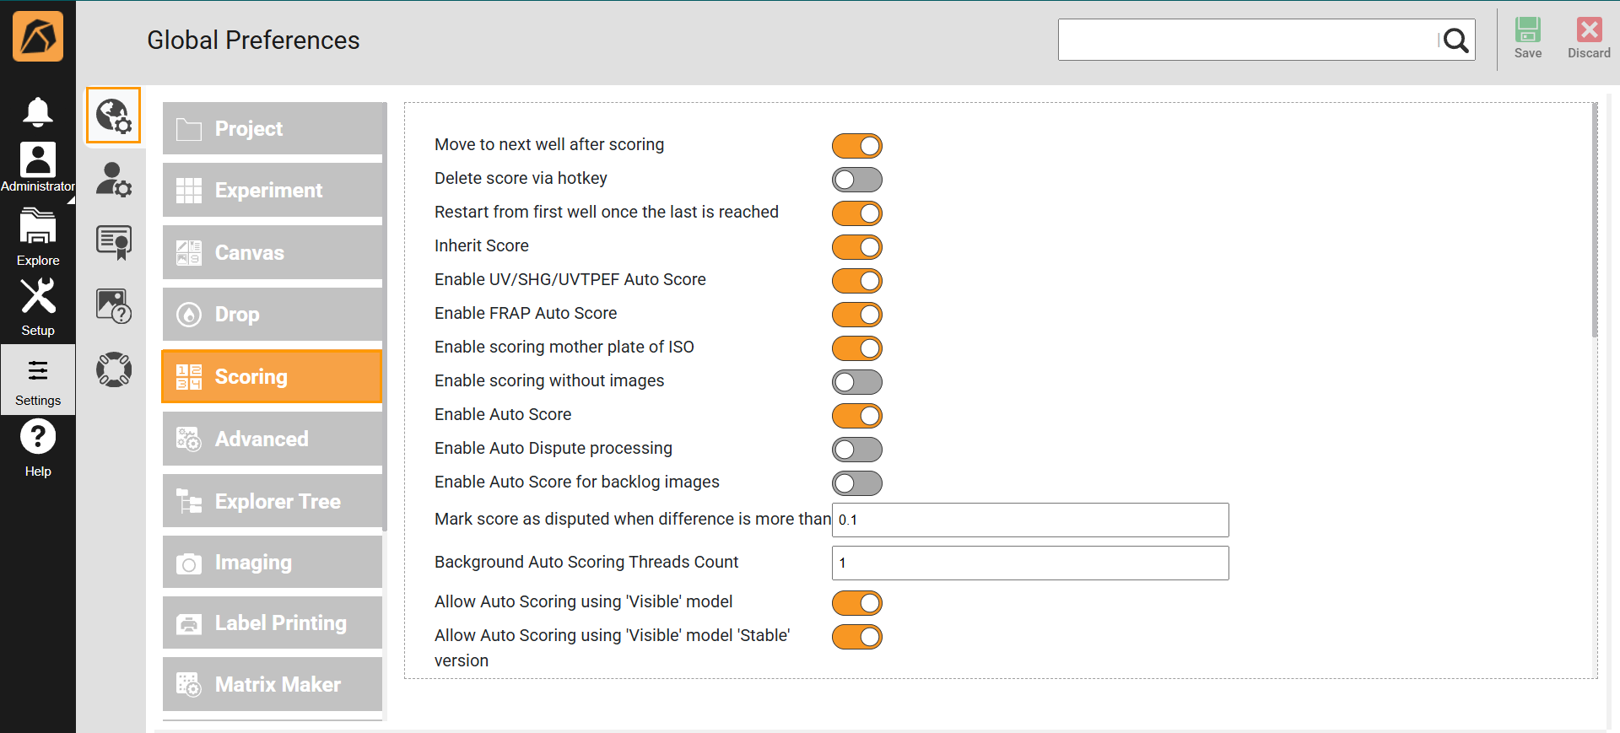Discard the preference changes

pos(1589,39)
